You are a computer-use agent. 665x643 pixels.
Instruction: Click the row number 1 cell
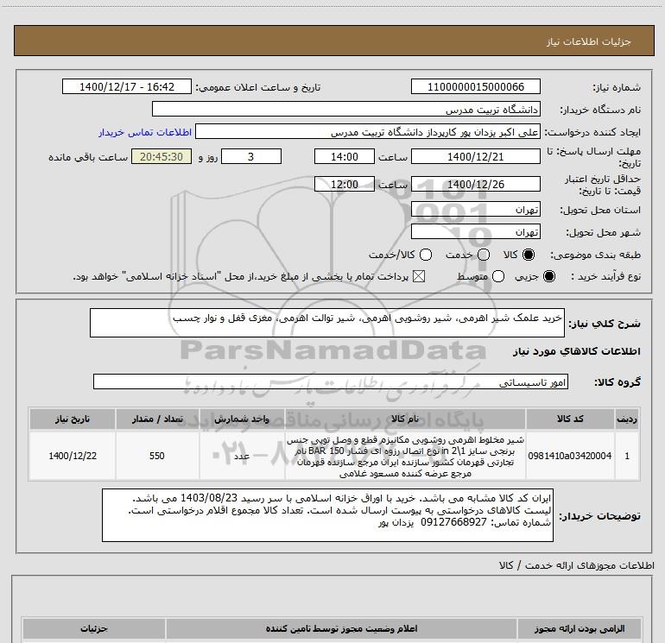[627, 456]
